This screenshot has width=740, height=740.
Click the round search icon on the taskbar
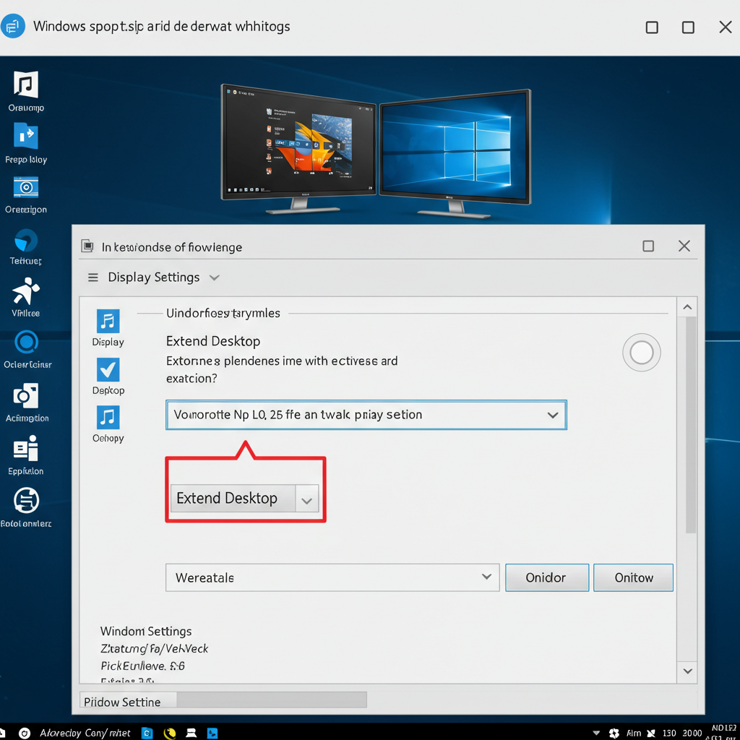25,733
